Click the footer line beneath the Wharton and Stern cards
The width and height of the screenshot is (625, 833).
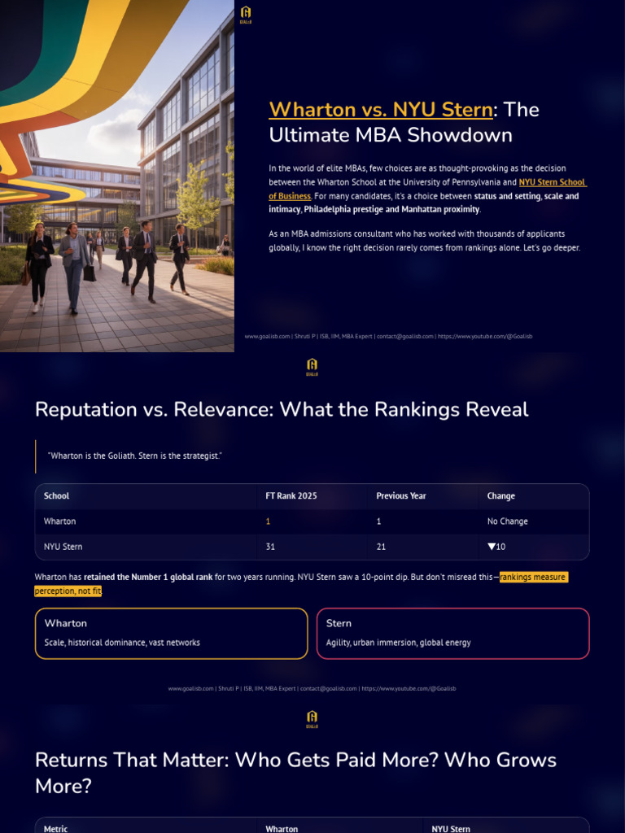pyautogui.click(x=312, y=688)
